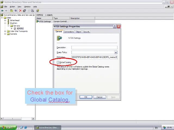
Task: Click the question mark help button in NTDS dialog
Action: point(115,27)
